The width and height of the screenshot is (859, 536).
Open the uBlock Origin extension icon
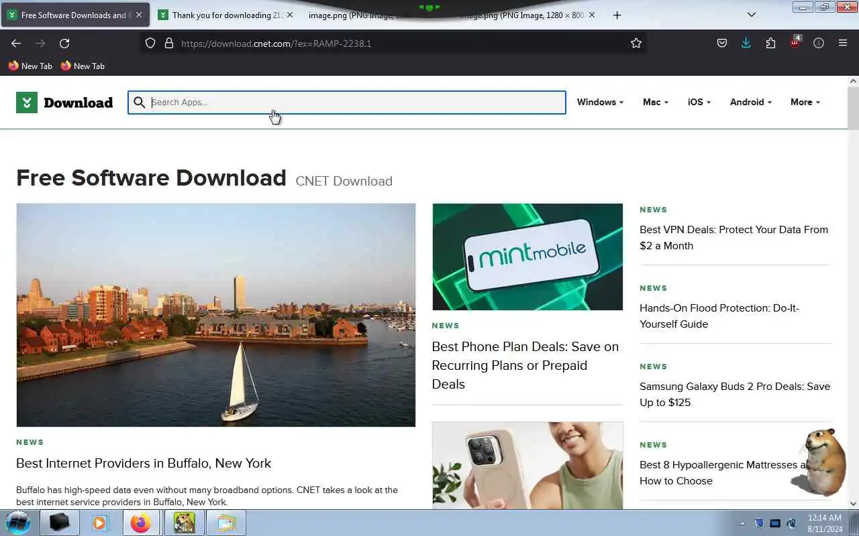[x=795, y=42]
